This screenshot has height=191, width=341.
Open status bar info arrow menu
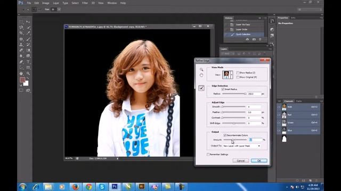[117, 159]
